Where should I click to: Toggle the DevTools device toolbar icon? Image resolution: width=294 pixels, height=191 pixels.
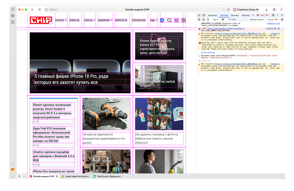click(204, 15)
